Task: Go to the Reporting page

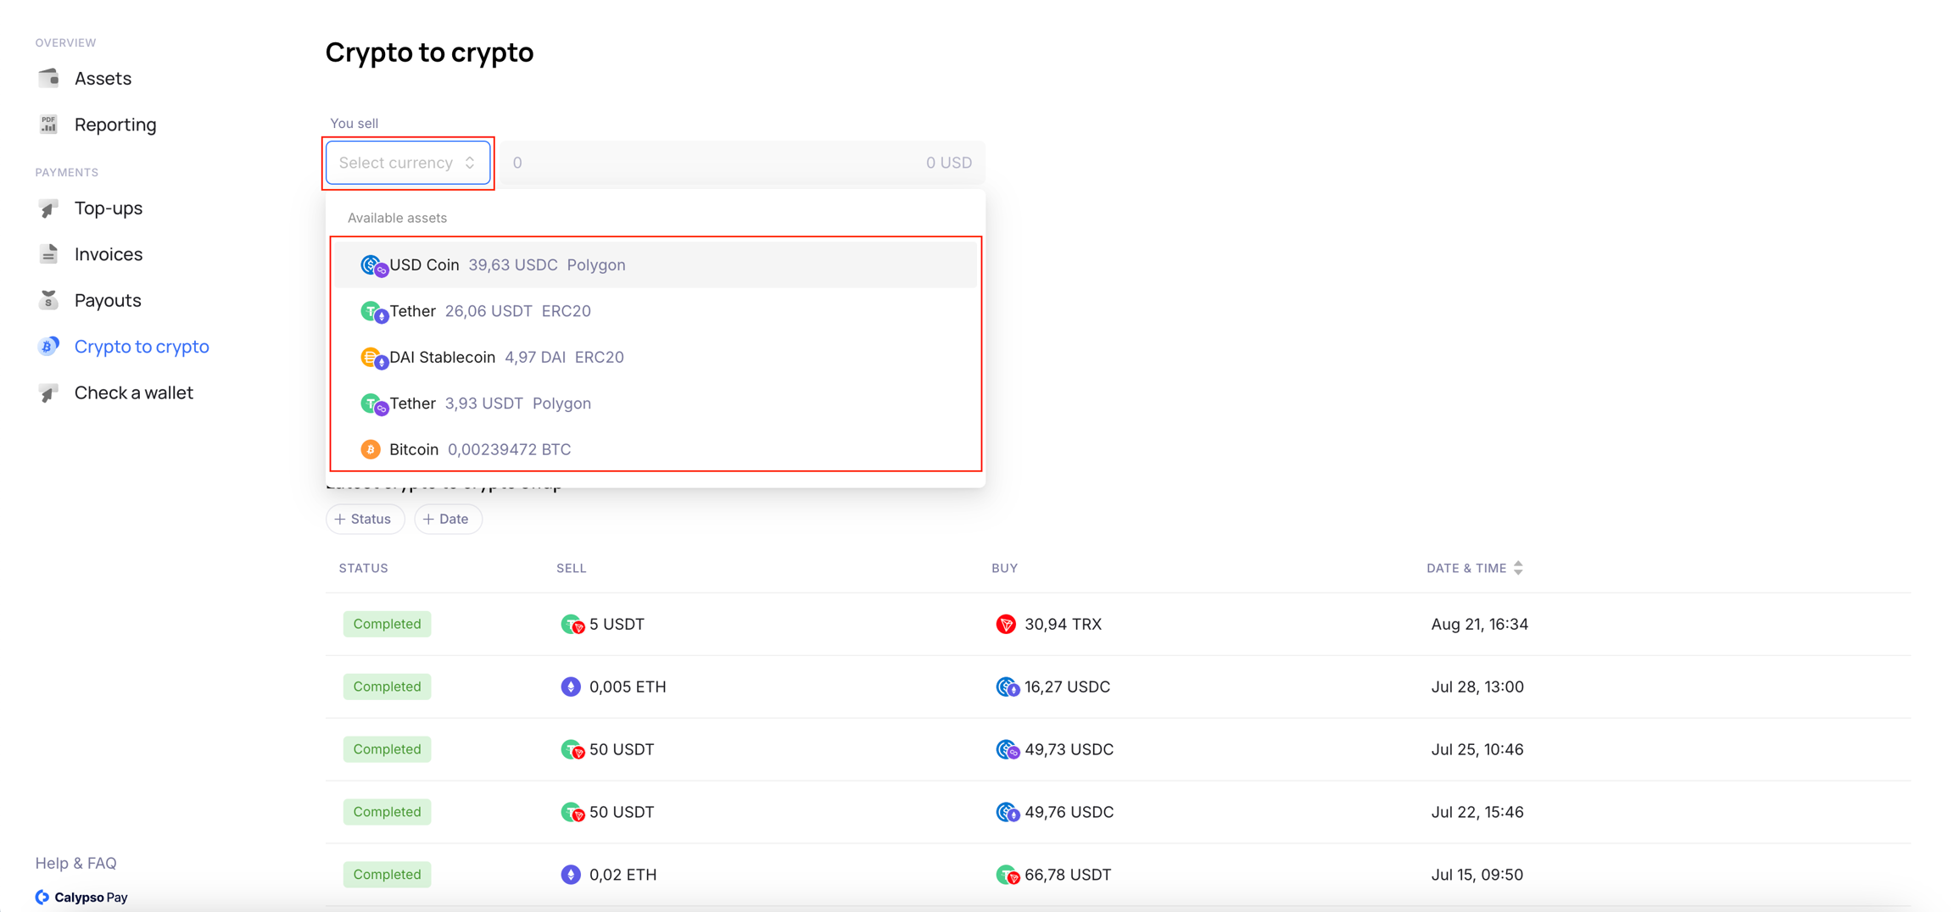Action: coord(115,125)
